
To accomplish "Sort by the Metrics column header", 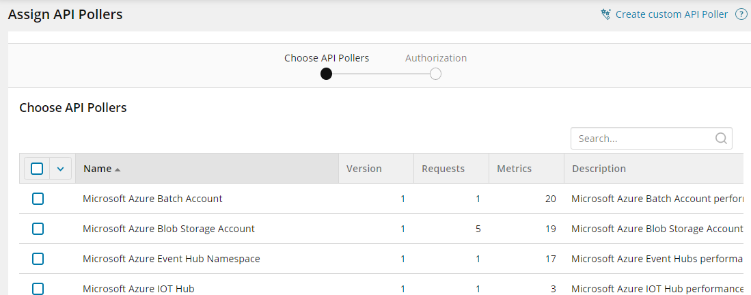I will 514,169.
